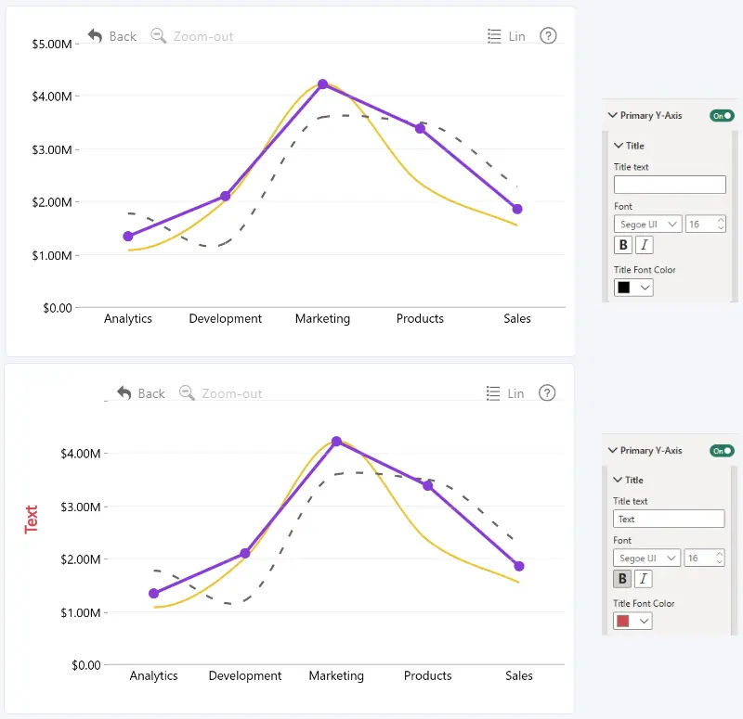Click the list icon beside Lin in top chart

click(x=494, y=36)
